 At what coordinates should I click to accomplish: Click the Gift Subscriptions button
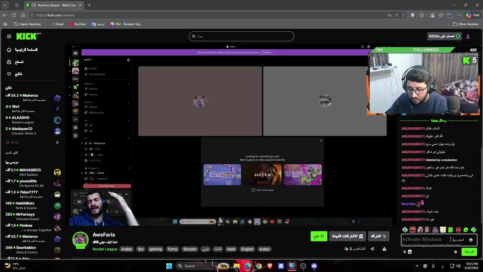[347, 236]
